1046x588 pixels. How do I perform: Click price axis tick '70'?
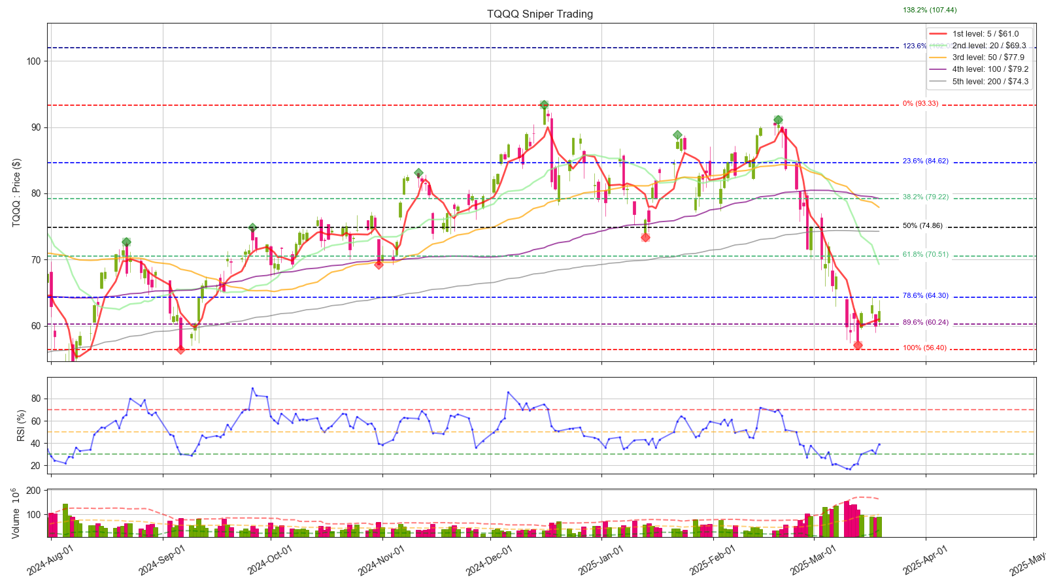pos(36,260)
